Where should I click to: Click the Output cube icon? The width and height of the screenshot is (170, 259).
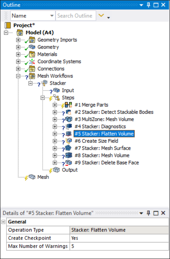(56, 170)
